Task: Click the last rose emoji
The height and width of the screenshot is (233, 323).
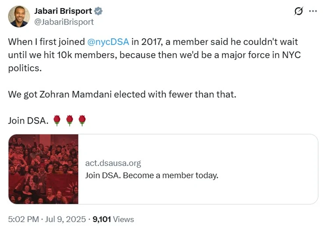Action: 82,120
